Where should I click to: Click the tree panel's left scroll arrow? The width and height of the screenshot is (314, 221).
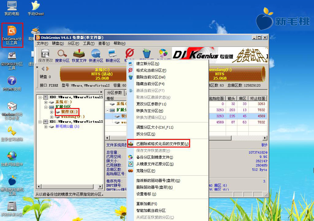pyautogui.click(x=39, y=187)
